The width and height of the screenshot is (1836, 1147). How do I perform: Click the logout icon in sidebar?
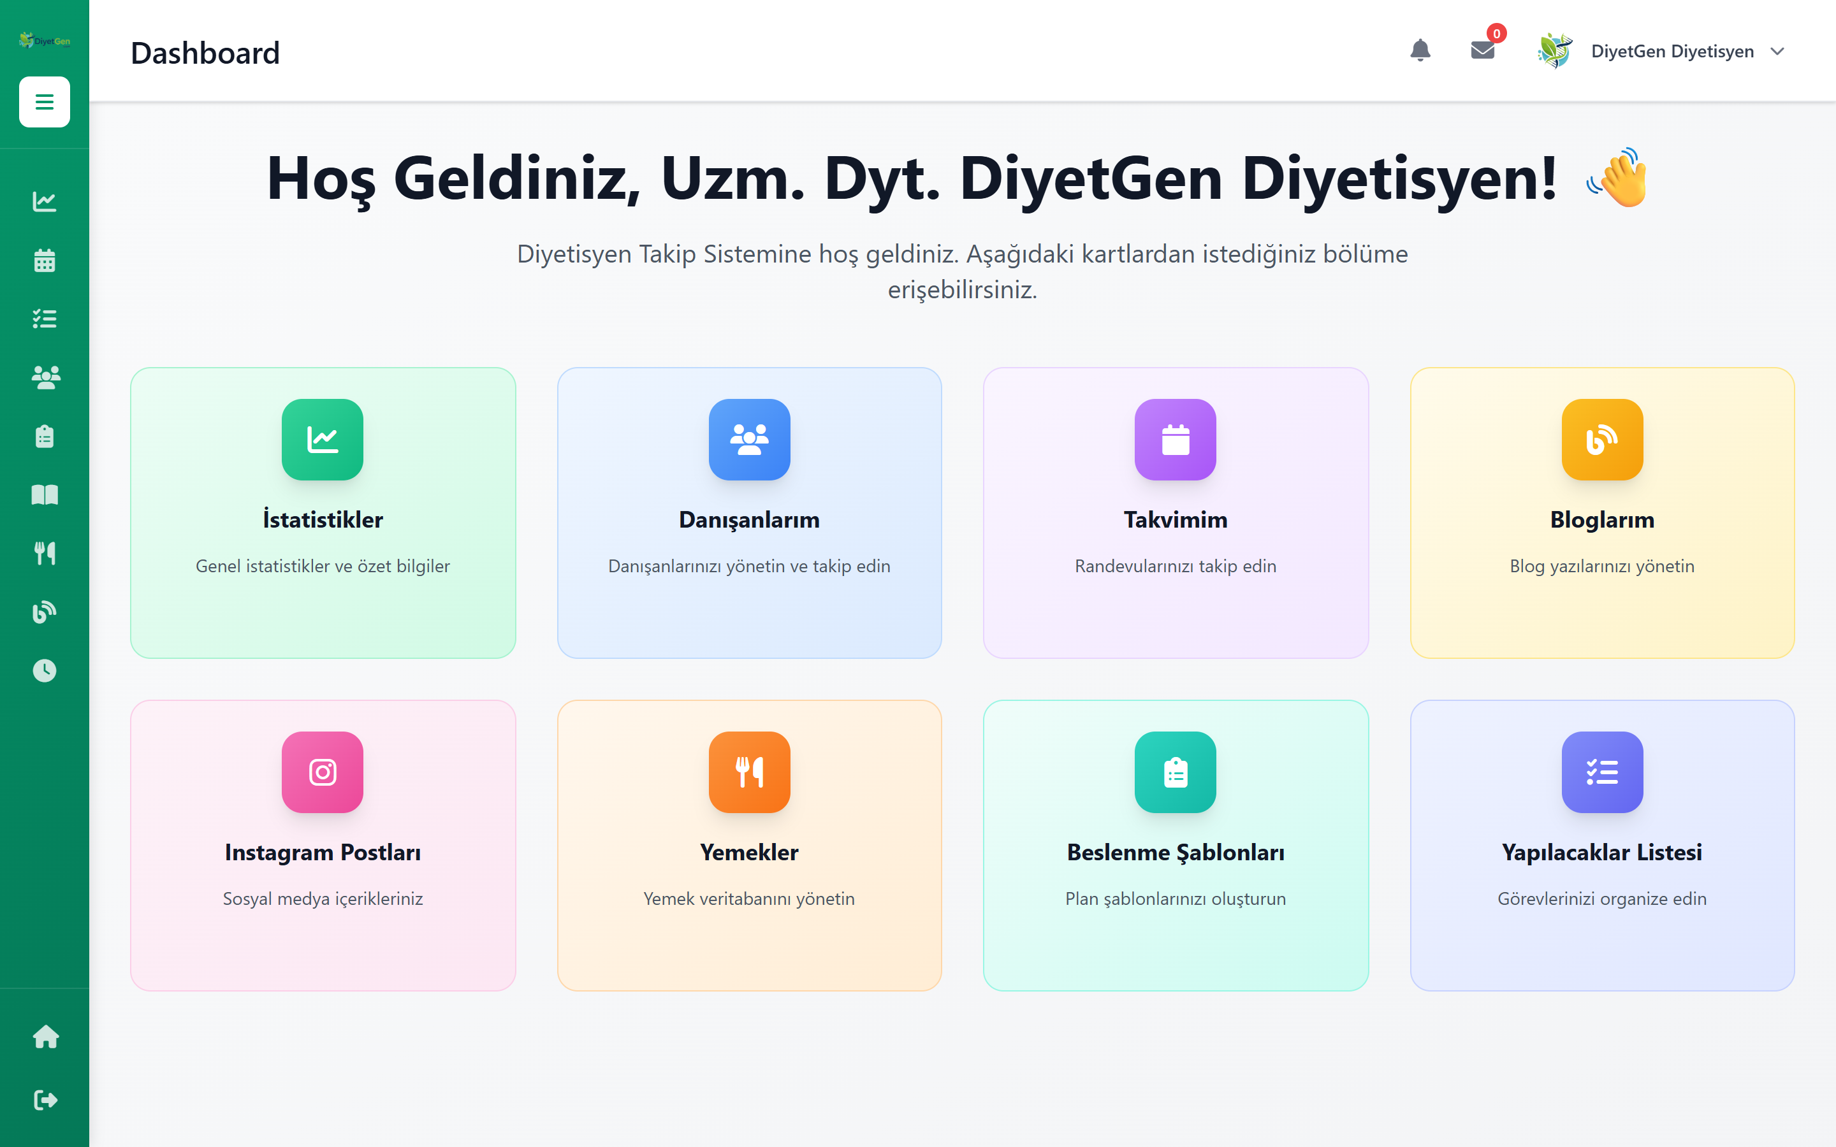[x=45, y=1099]
